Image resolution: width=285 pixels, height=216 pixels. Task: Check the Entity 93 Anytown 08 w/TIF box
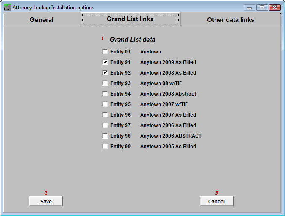click(x=105, y=83)
